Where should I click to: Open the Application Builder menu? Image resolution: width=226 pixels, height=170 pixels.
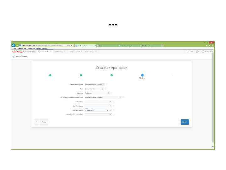(x=45, y=52)
